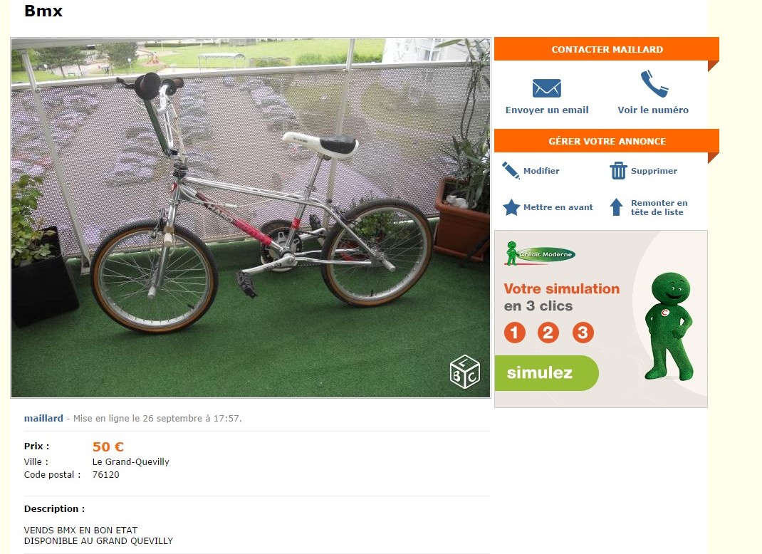The height and width of the screenshot is (554, 762).
Task: Click orange circle number 3
Action: click(583, 333)
